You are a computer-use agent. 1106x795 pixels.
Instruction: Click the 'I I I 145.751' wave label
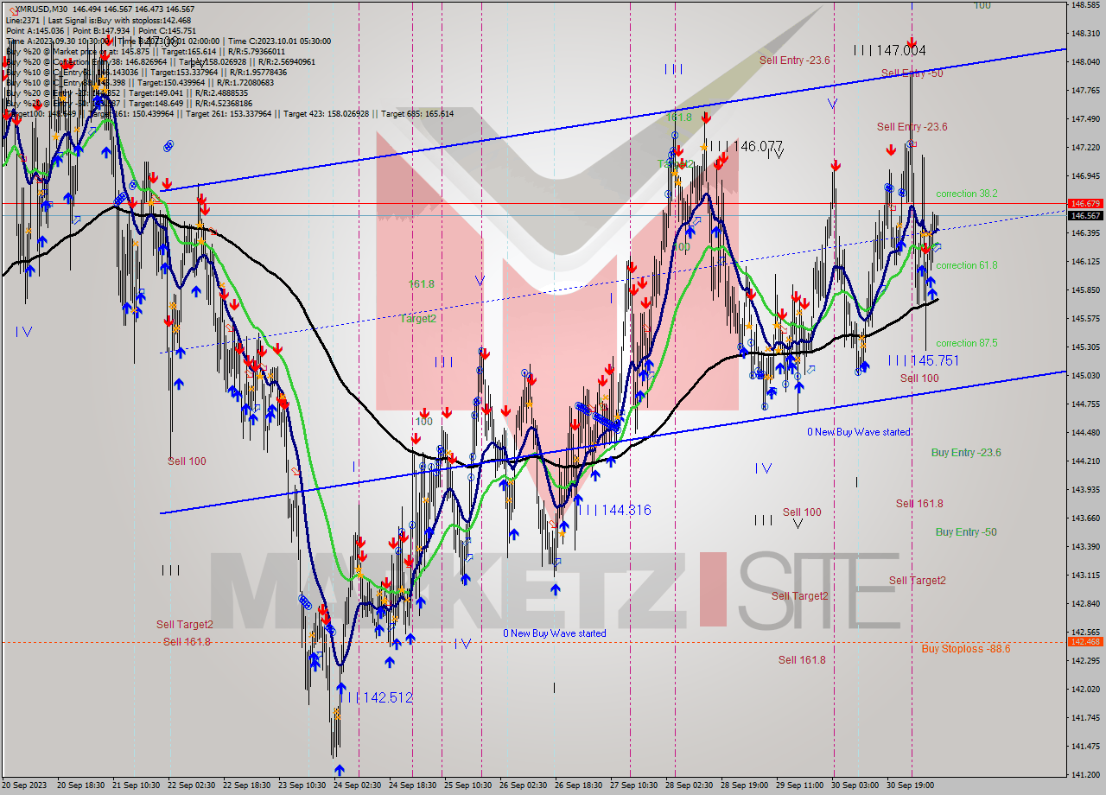click(924, 360)
